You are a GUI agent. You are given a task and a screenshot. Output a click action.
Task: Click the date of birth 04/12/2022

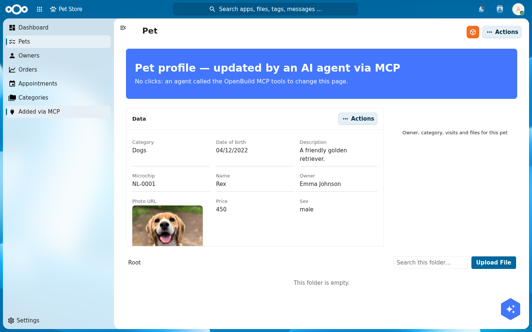[x=232, y=151]
